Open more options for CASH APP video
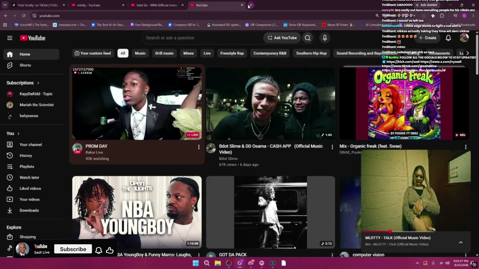 [x=332, y=147]
